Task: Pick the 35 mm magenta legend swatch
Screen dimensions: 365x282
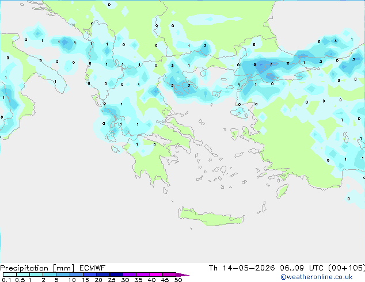Action: click(142, 275)
